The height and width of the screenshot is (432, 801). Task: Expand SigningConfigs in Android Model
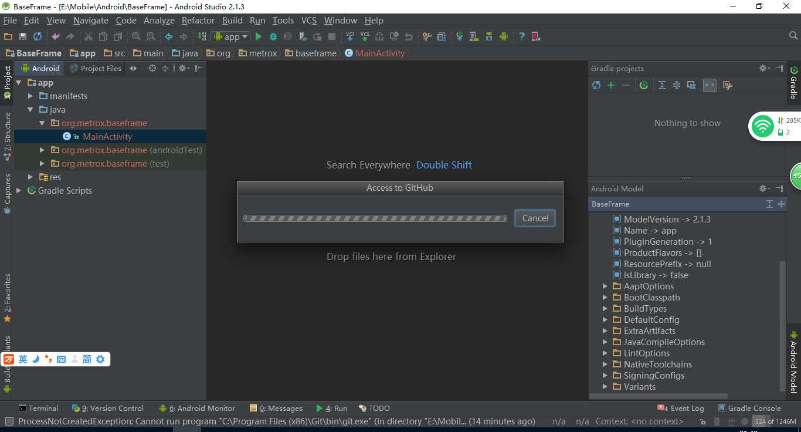[x=605, y=376]
